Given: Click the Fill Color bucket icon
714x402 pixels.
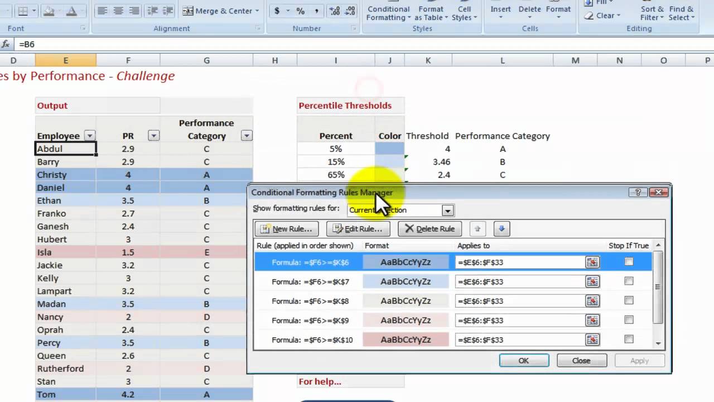Looking at the screenshot, I should (49, 11).
